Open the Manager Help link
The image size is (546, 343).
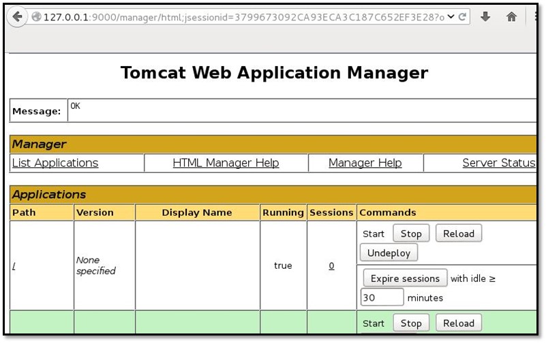point(365,163)
